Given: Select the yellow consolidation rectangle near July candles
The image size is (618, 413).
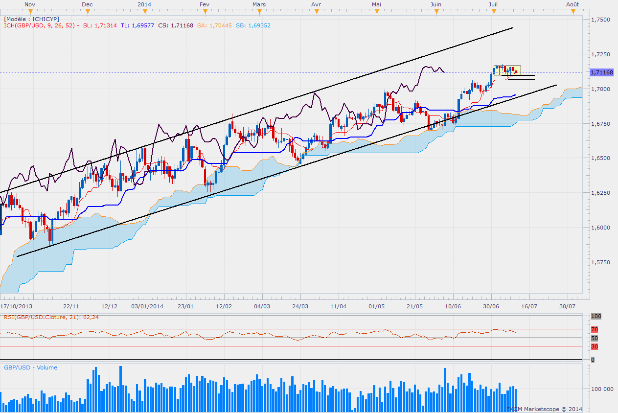Looking at the screenshot, I should 507,70.
